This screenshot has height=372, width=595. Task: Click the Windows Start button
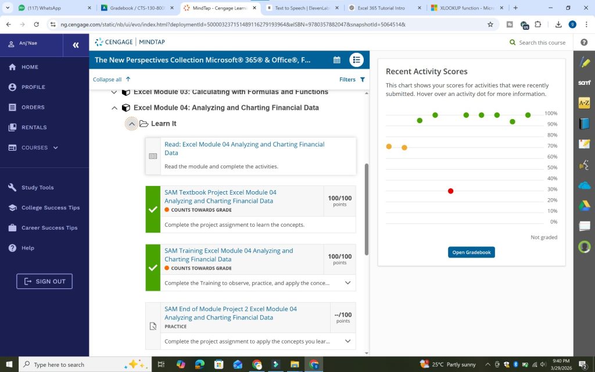pyautogui.click(x=9, y=364)
